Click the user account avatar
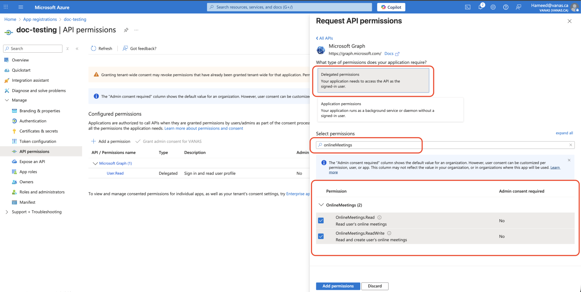This screenshot has width=581, height=292. pyautogui.click(x=574, y=7)
